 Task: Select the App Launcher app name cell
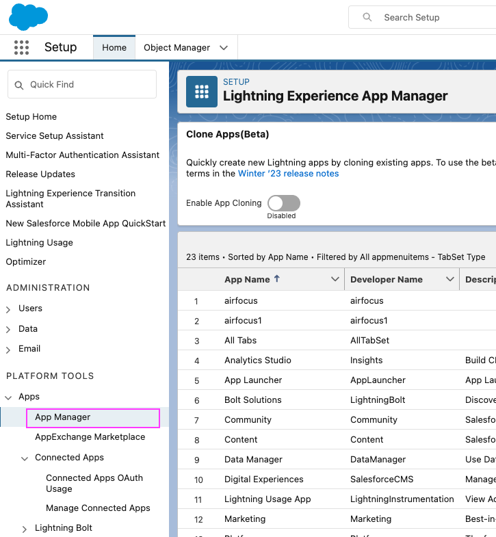253,380
